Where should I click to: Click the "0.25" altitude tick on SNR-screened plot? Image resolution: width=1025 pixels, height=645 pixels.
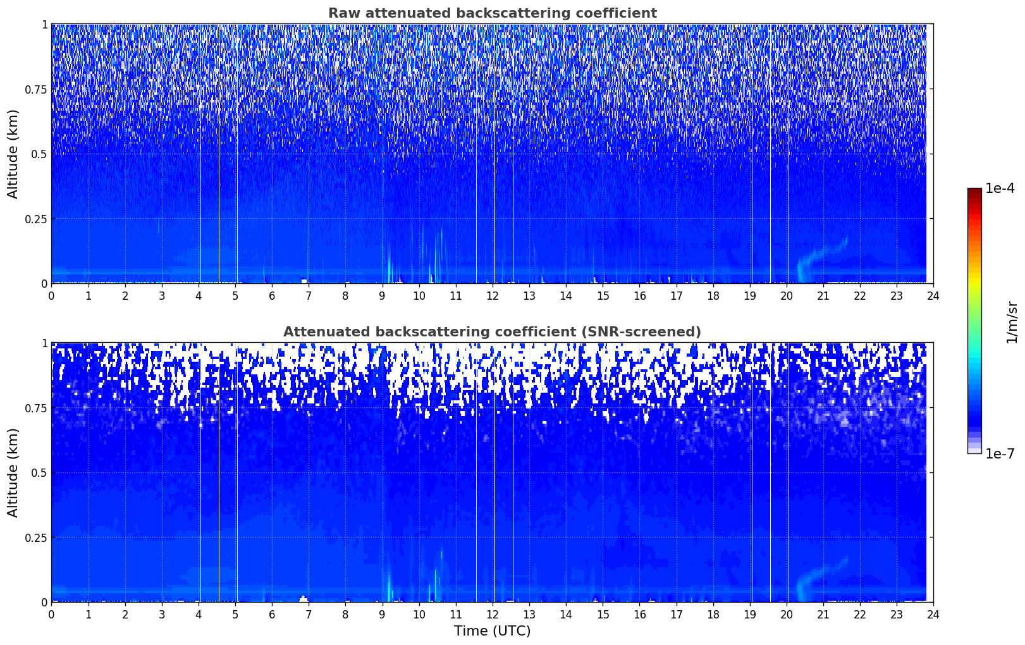[x=36, y=537]
